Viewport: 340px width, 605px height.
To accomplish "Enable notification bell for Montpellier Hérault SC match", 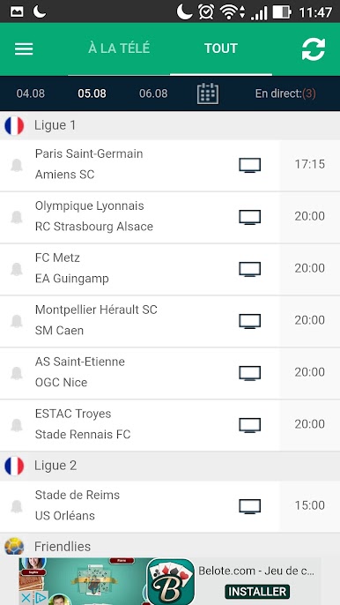I will [17, 321].
